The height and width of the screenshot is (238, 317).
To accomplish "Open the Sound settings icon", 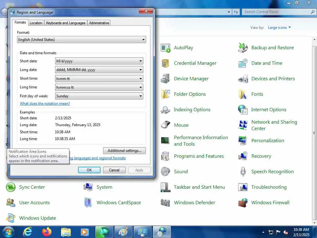I will point(165,172).
